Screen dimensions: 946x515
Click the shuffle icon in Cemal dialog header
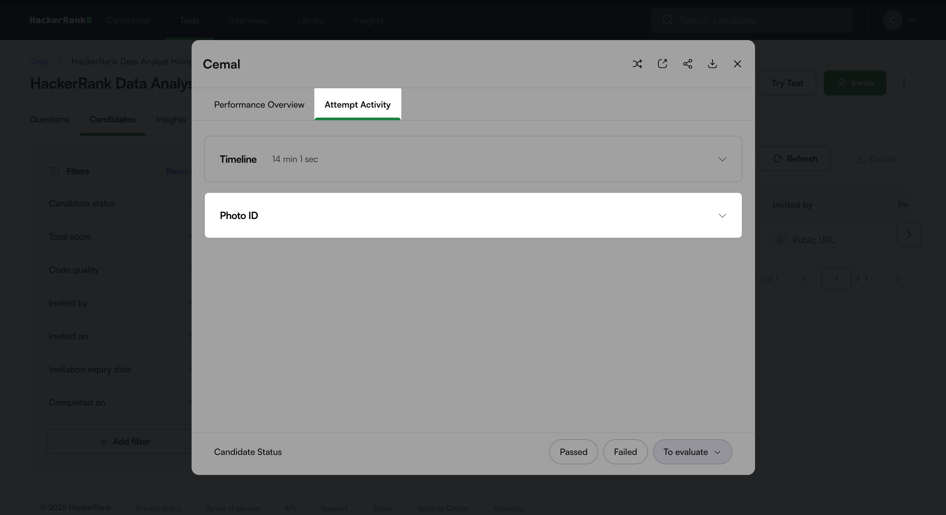[x=637, y=64]
